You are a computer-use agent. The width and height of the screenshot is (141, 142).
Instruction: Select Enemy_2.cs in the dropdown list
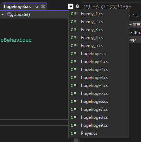pos(99,22)
